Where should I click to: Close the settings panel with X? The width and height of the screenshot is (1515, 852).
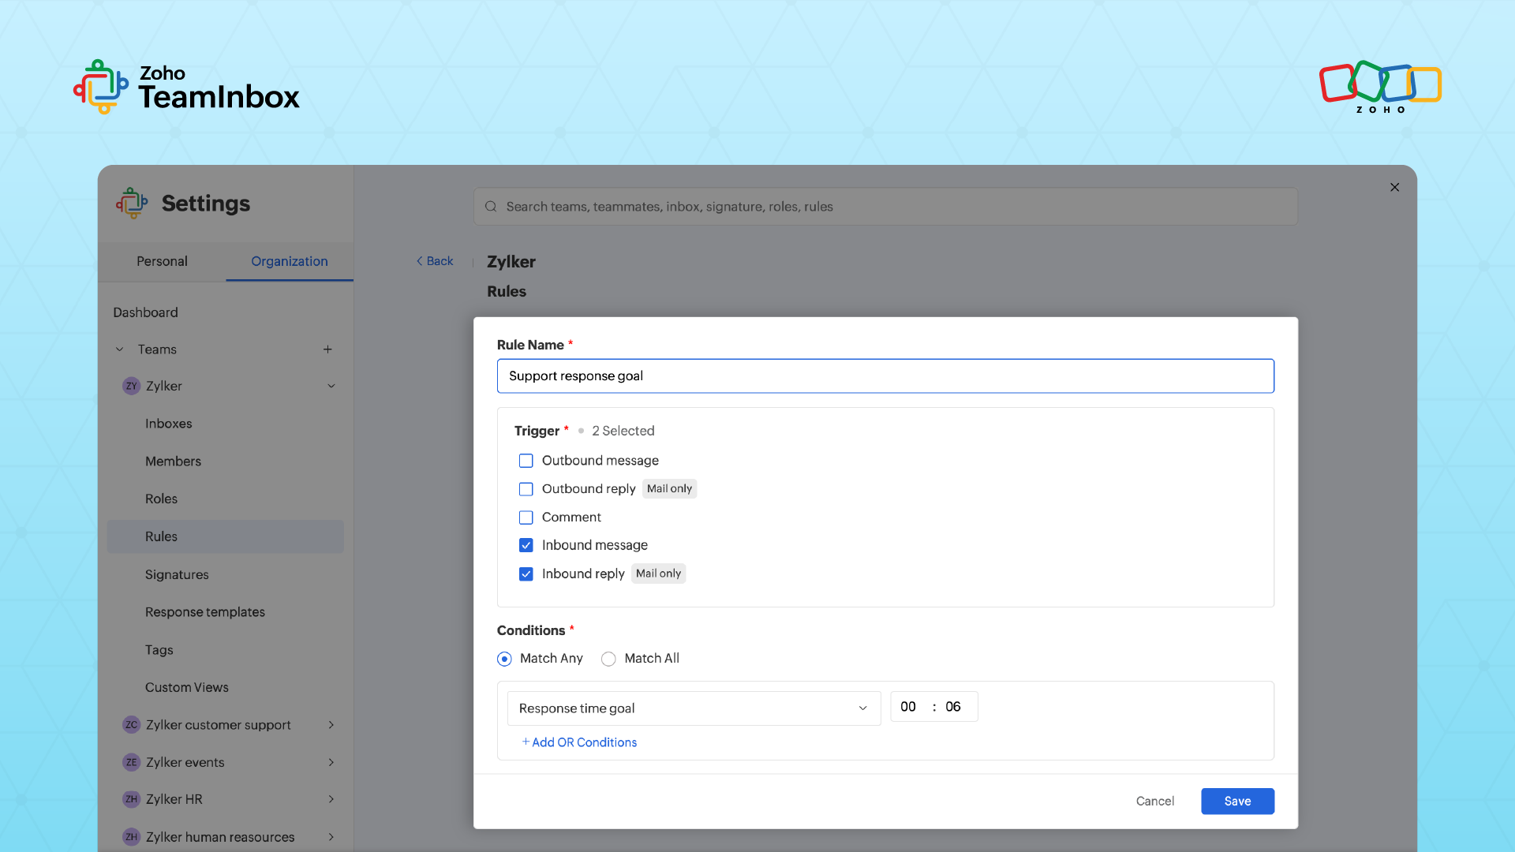pyautogui.click(x=1394, y=187)
